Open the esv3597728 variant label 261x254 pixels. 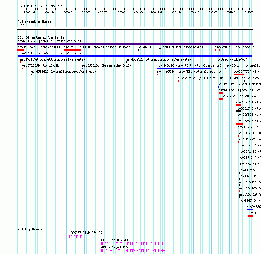coord(240,96)
